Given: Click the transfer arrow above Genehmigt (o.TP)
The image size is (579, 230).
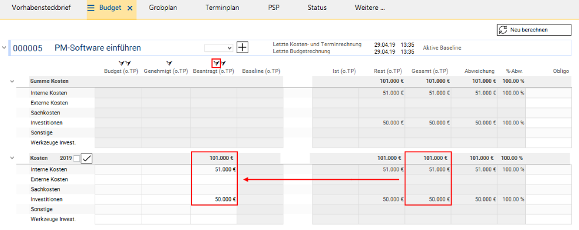Looking at the screenshot, I should coord(169,63).
